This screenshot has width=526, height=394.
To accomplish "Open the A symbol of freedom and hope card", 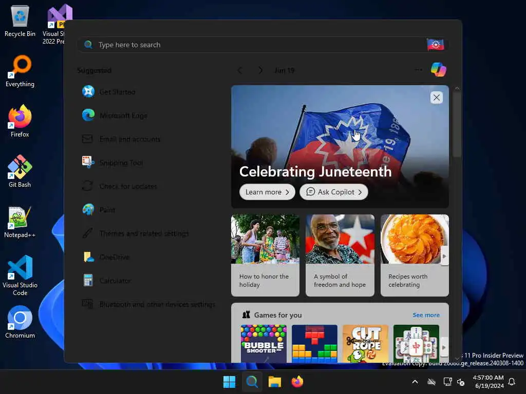I will (x=340, y=255).
